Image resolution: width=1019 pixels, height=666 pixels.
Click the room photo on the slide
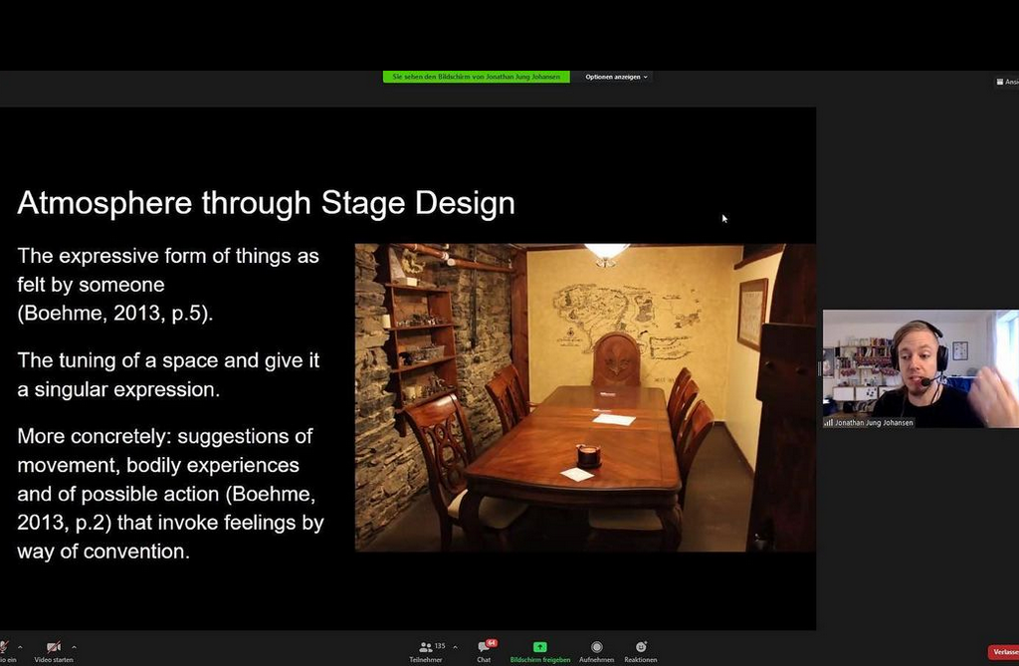click(585, 397)
